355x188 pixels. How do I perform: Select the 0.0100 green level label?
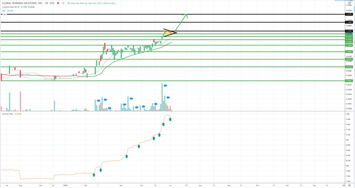tap(350, 67)
